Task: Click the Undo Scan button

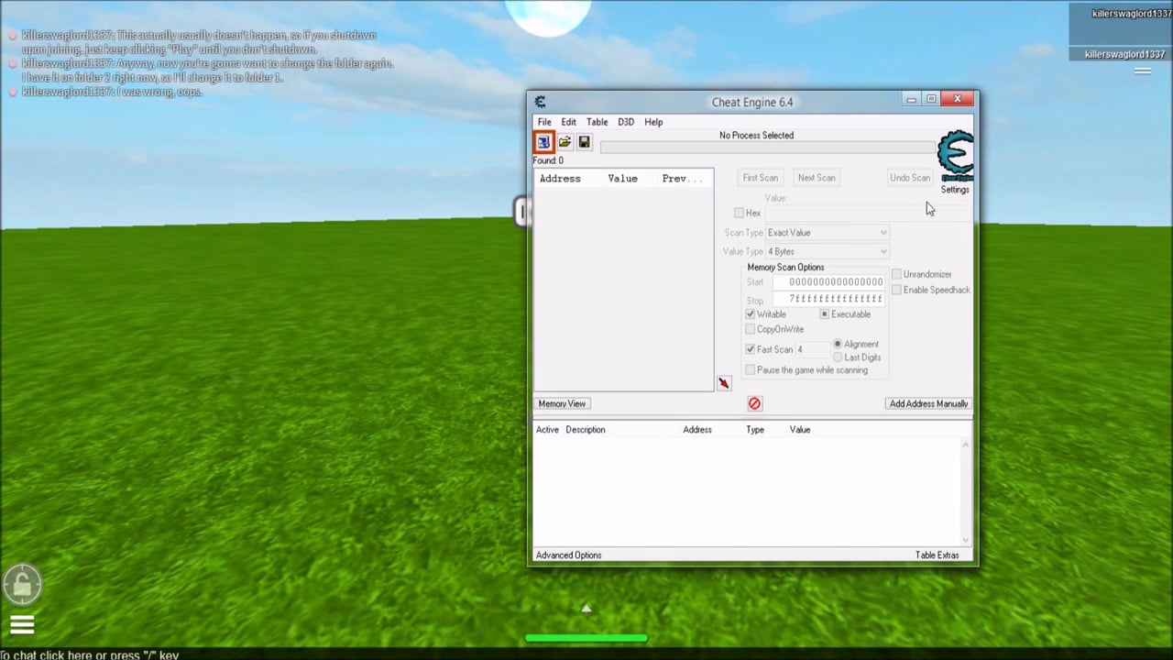Action: click(910, 178)
